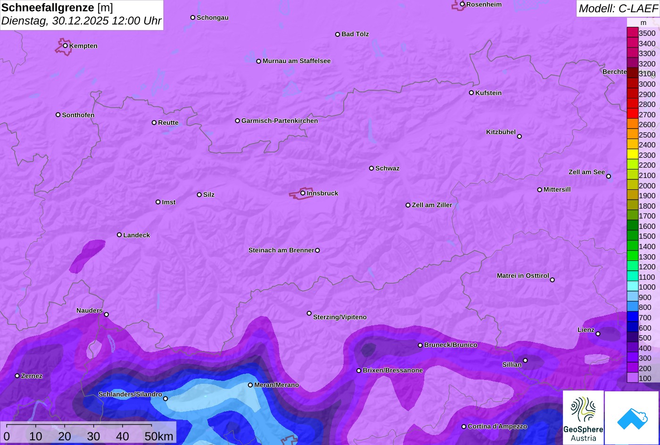Screen dimensions: 660x445
Task: Click the Zell am Ziller label
Action: (432, 205)
